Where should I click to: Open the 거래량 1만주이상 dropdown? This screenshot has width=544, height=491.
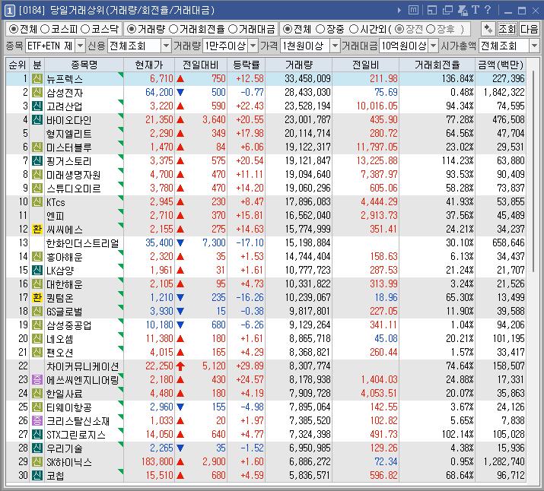[253, 46]
